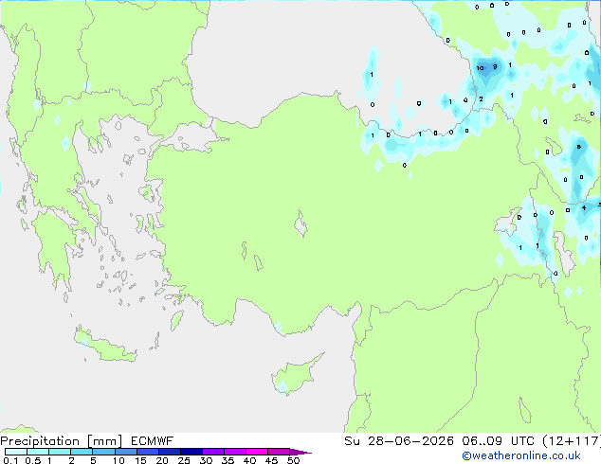
Task: Click the island of Cyprus
Action: click(x=295, y=376)
